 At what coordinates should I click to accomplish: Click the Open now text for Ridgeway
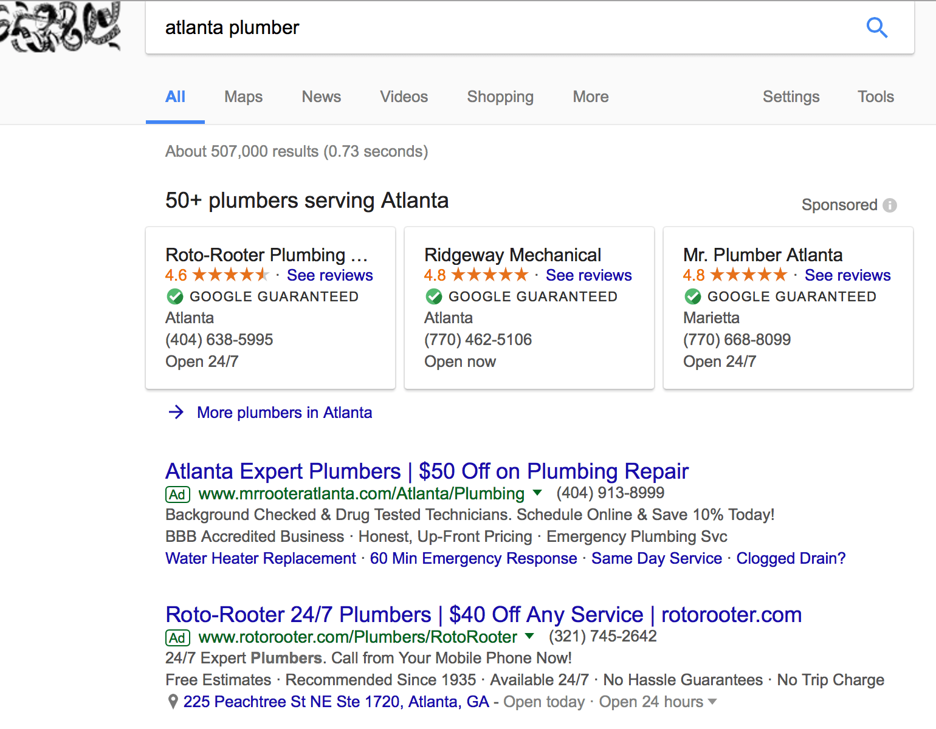click(x=460, y=361)
